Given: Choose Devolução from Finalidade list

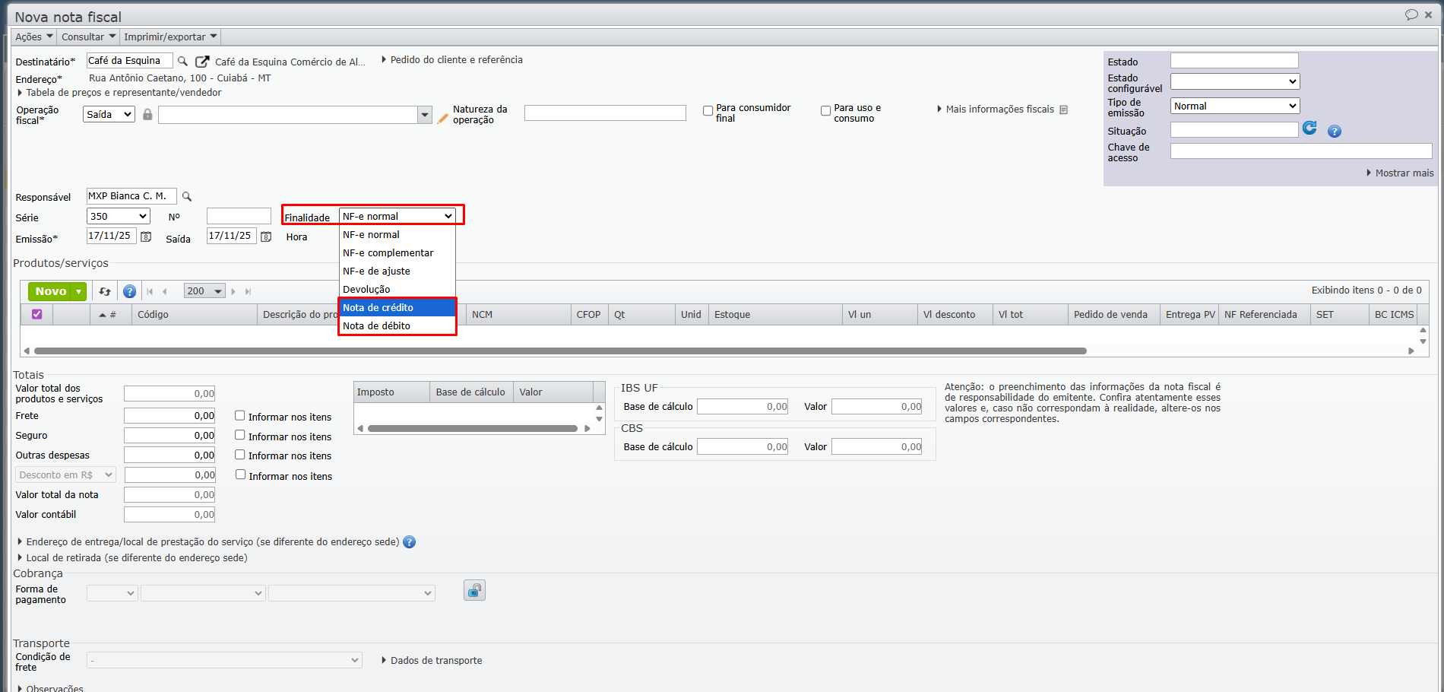Looking at the screenshot, I should click(x=397, y=289).
